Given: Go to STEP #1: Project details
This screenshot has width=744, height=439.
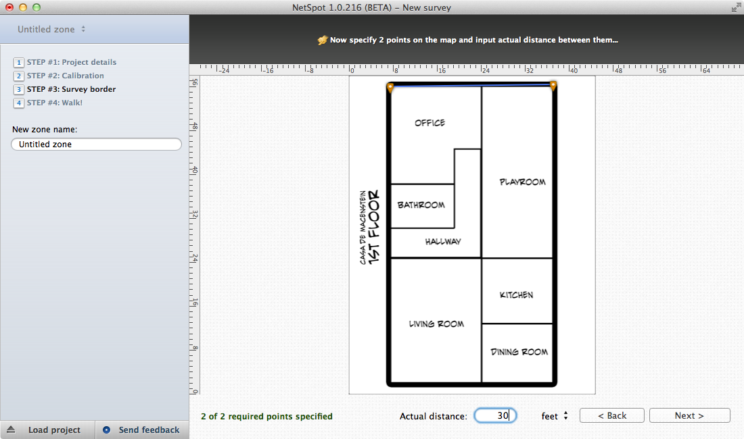Looking at the screenshot, I should (x=72, y=62).
